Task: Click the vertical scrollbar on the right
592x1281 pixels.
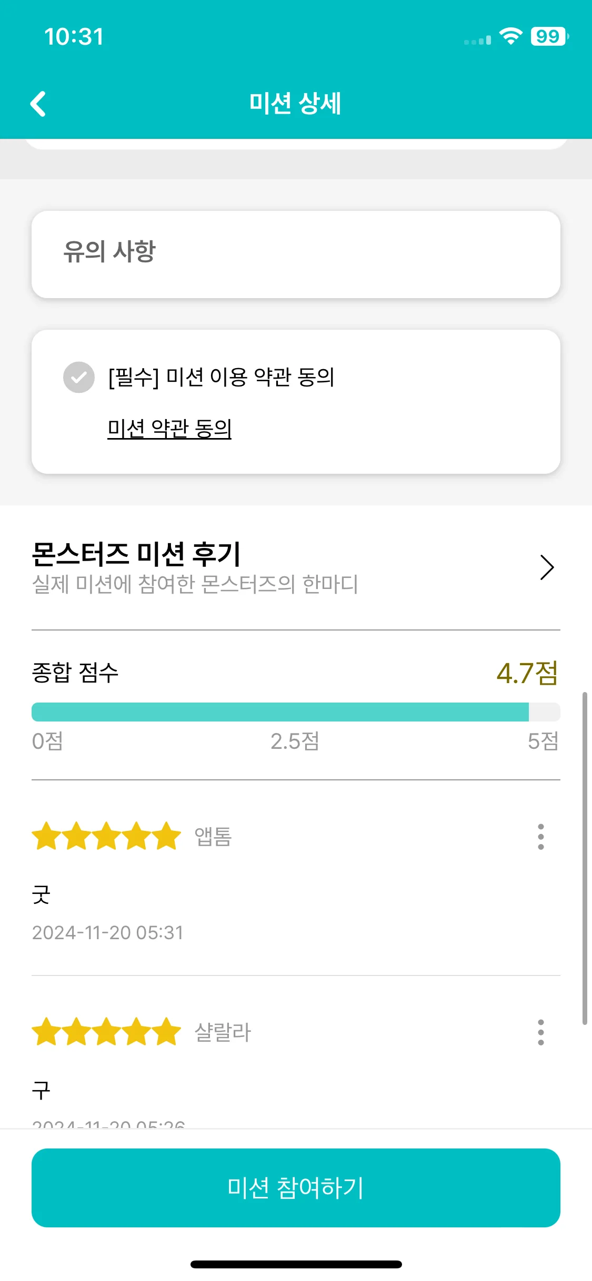Action: pos(585,858)
